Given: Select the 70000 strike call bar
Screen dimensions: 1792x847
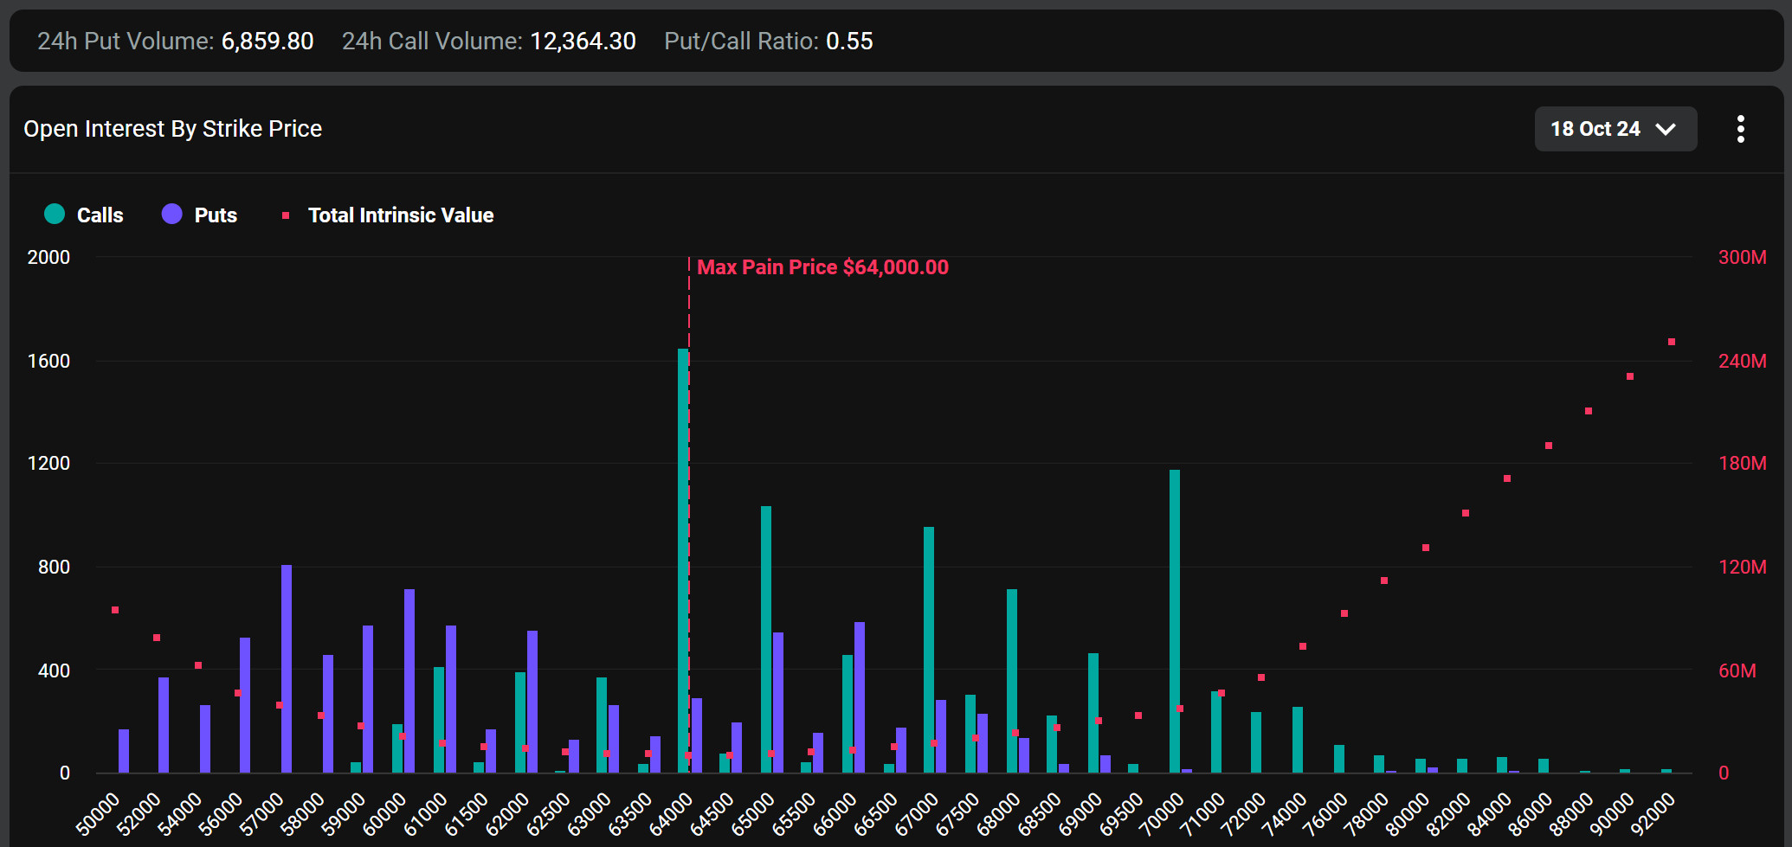Looking at the screenshot, I should [1175, 621].
